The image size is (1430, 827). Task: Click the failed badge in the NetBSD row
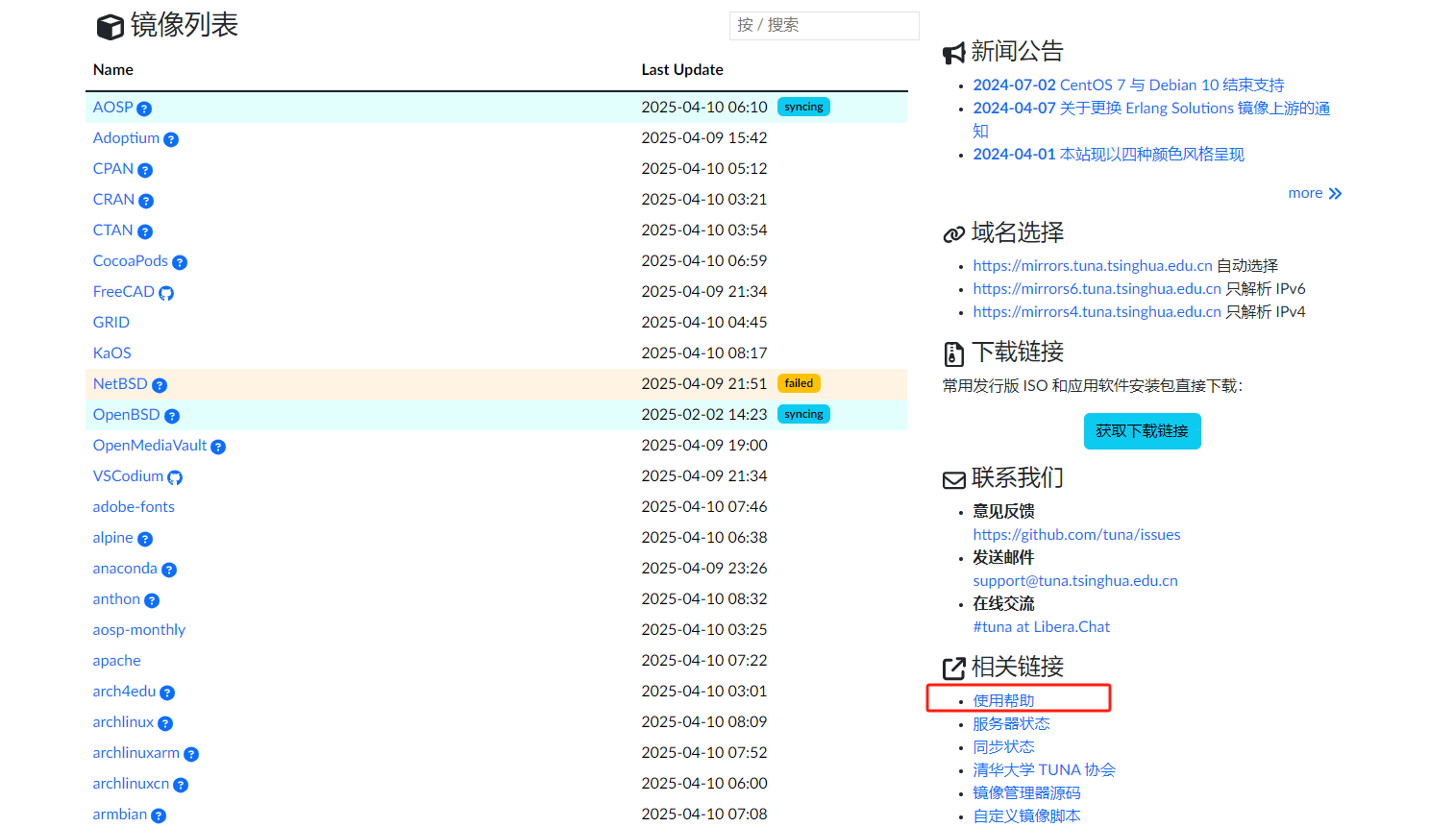coord(799,383)
